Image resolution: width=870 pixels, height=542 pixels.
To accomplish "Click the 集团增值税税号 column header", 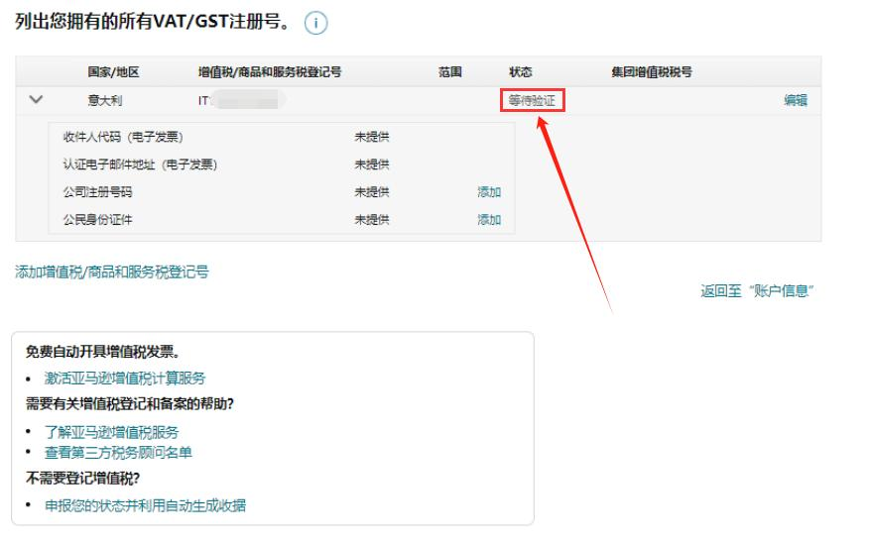I will 652,72.
